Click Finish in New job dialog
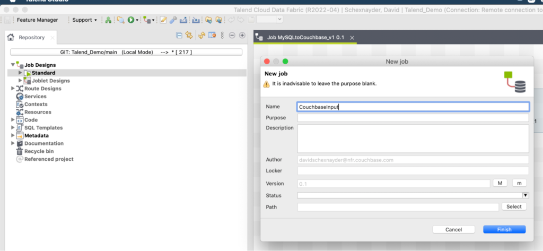This screenshot has height=251, width=543. tap(504, 229)
